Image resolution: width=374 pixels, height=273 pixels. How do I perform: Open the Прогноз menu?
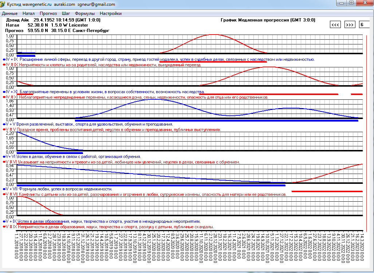(48, 13)
